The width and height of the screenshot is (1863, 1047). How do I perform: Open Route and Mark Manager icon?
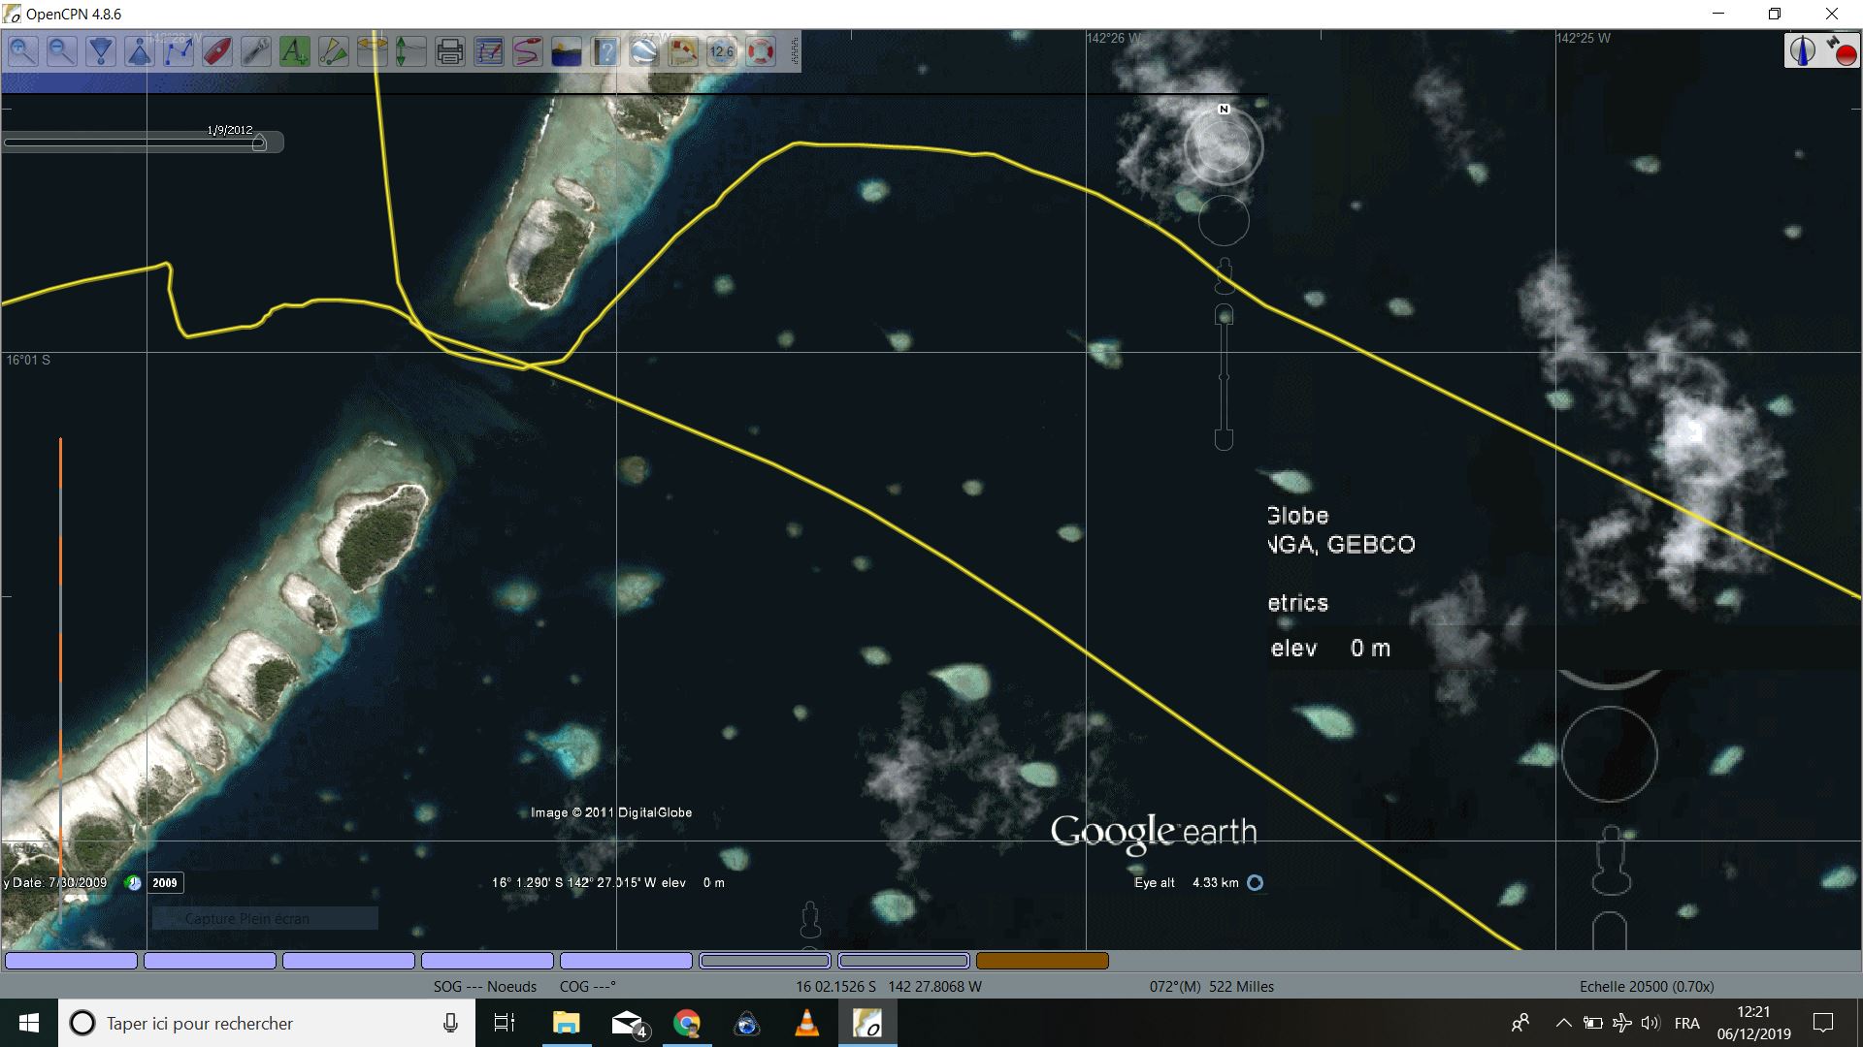489,51
